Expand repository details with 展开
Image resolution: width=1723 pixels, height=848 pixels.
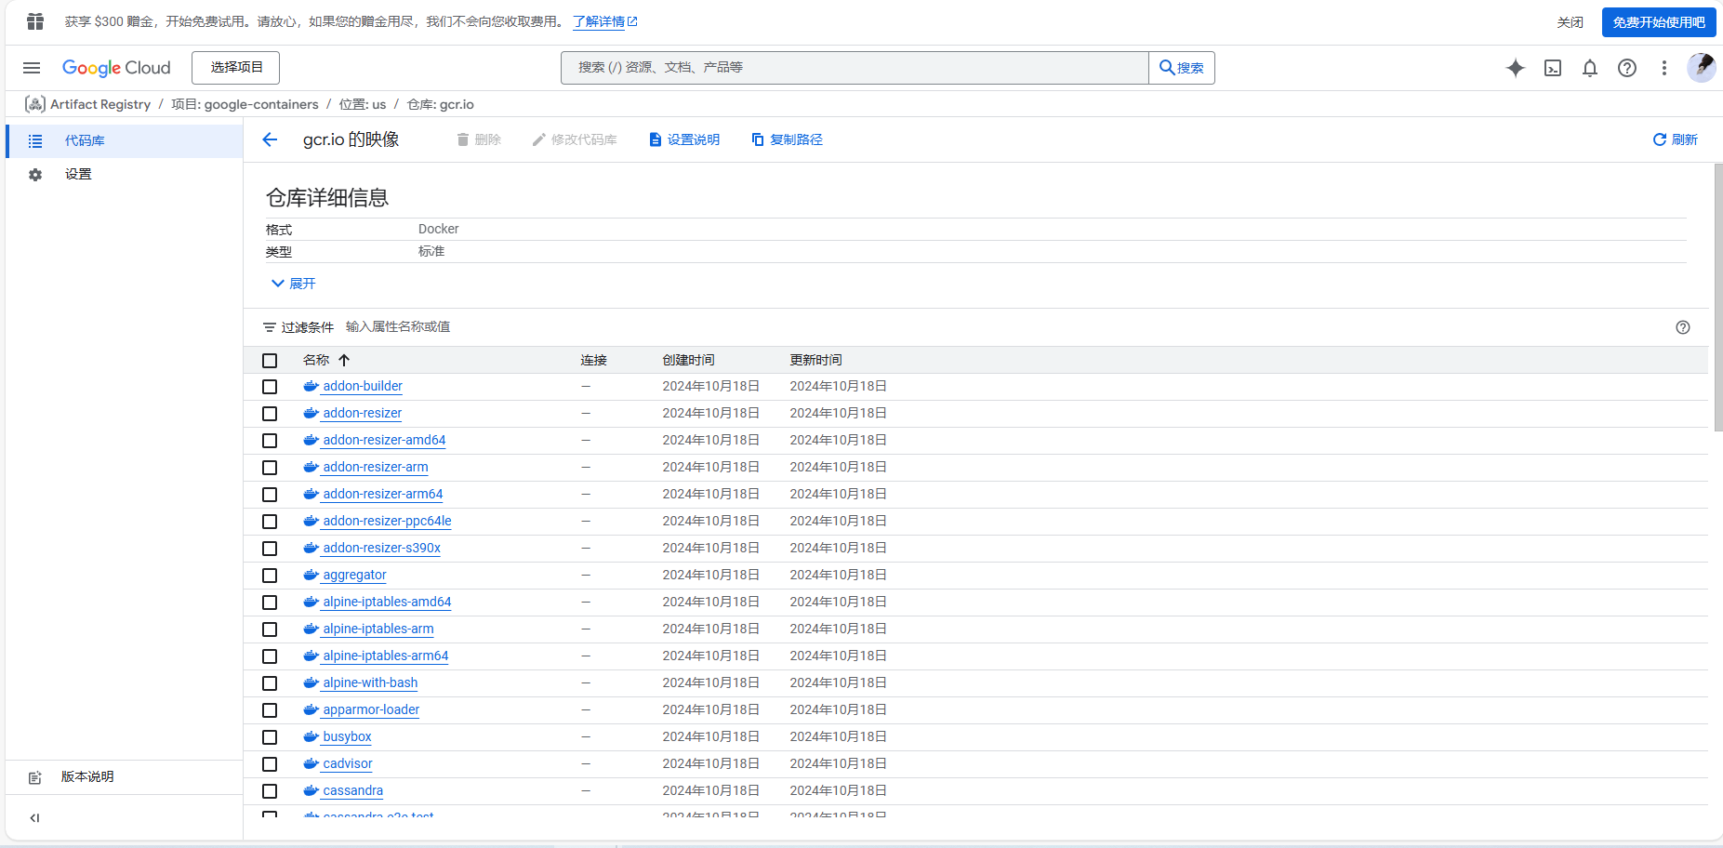pyautogui.click(x=293, y=284)
